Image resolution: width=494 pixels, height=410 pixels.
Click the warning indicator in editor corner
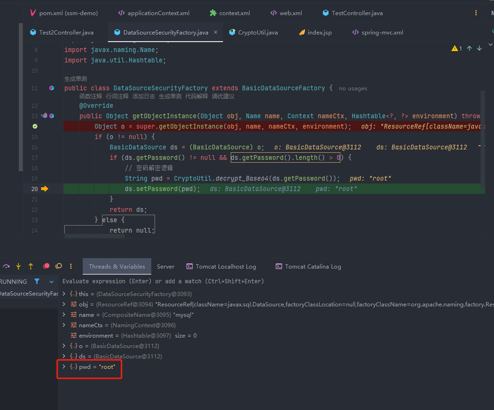pyautogui.click(x=457, y=48)
